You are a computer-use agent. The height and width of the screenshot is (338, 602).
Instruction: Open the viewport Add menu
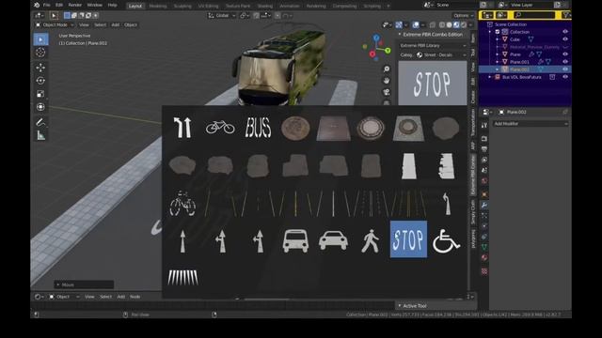115,25
